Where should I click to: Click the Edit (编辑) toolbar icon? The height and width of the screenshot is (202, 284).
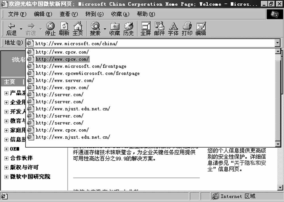click(x=201, y=29)
